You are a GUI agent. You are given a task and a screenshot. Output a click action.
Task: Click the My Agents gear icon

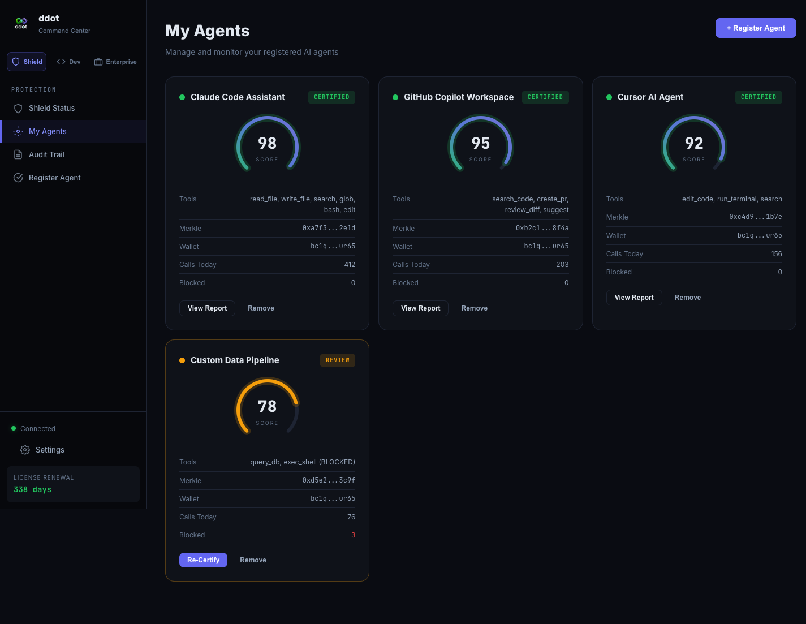click(18, 131)
